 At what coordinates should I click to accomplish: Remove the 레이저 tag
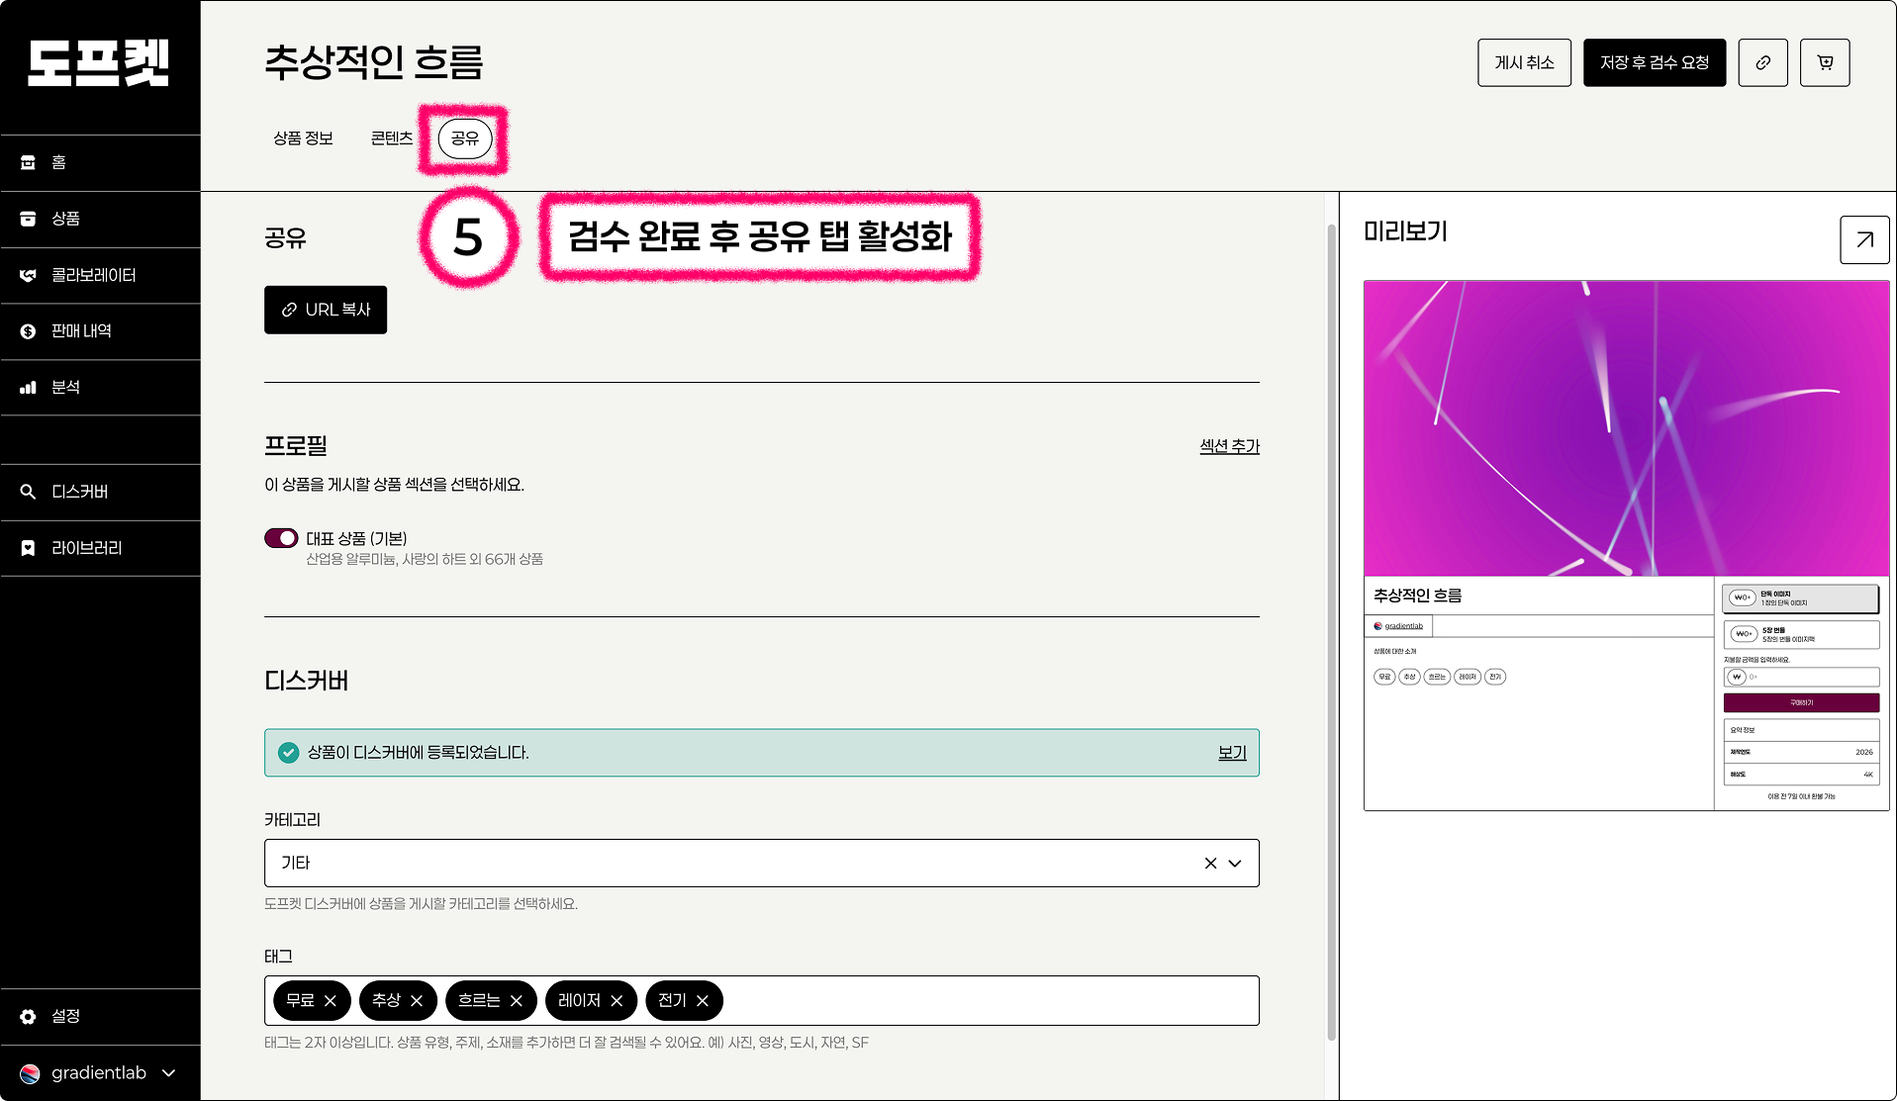click(x=617, y=1001)
